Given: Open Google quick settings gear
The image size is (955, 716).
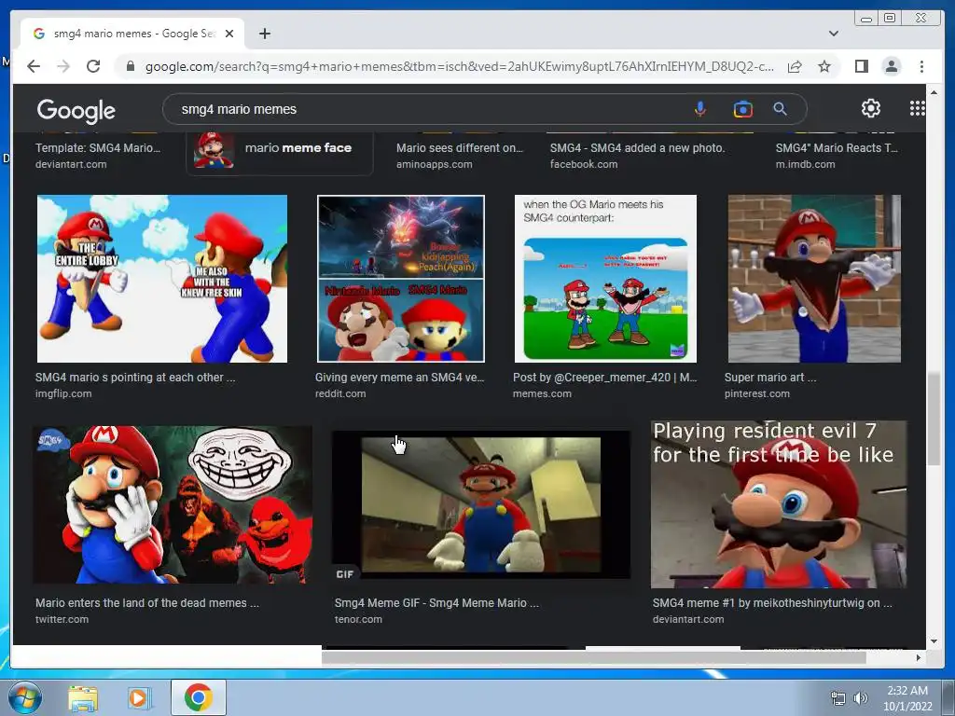Looking at the screenshot, I should pyautogui.click(x=871, y=108).
